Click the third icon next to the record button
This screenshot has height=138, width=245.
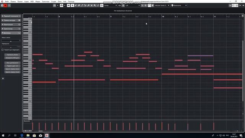9,5
